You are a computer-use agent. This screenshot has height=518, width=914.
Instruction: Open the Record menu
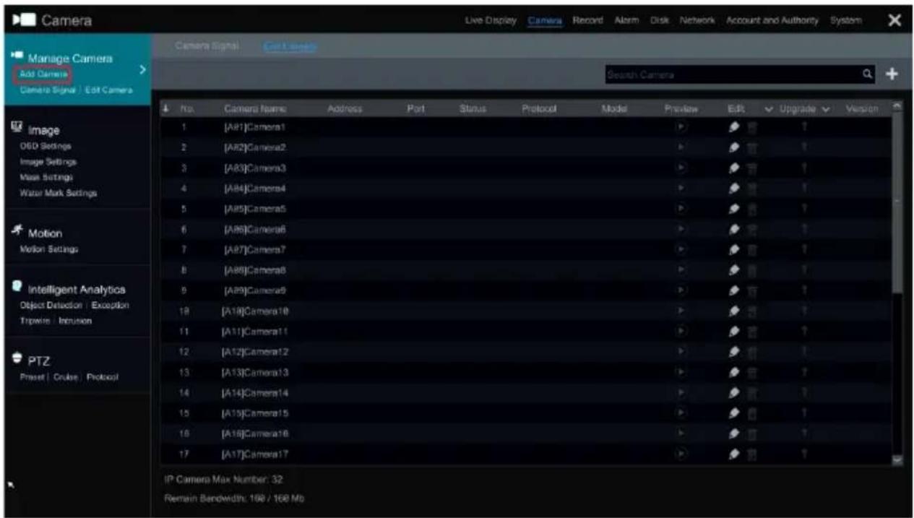587,20
